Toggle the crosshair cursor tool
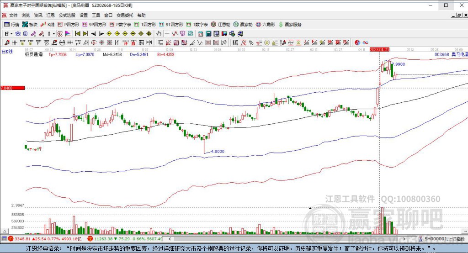 coord(167,34)
